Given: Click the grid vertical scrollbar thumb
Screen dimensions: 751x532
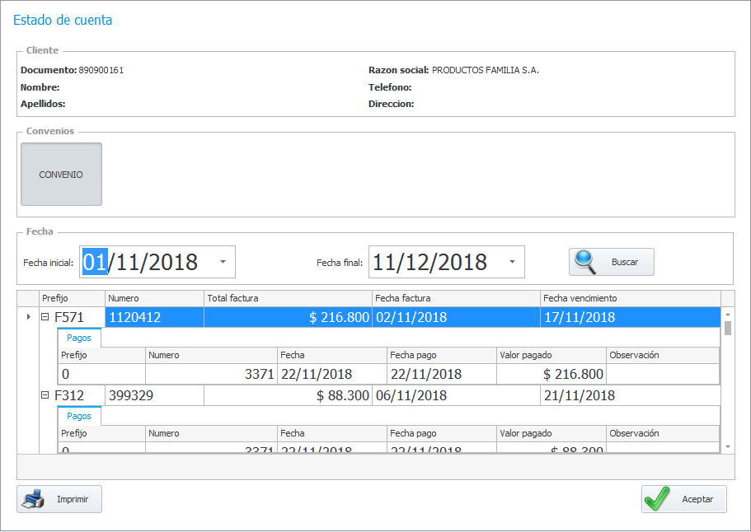Looking at the screenshot, I should tap(728, 329).
